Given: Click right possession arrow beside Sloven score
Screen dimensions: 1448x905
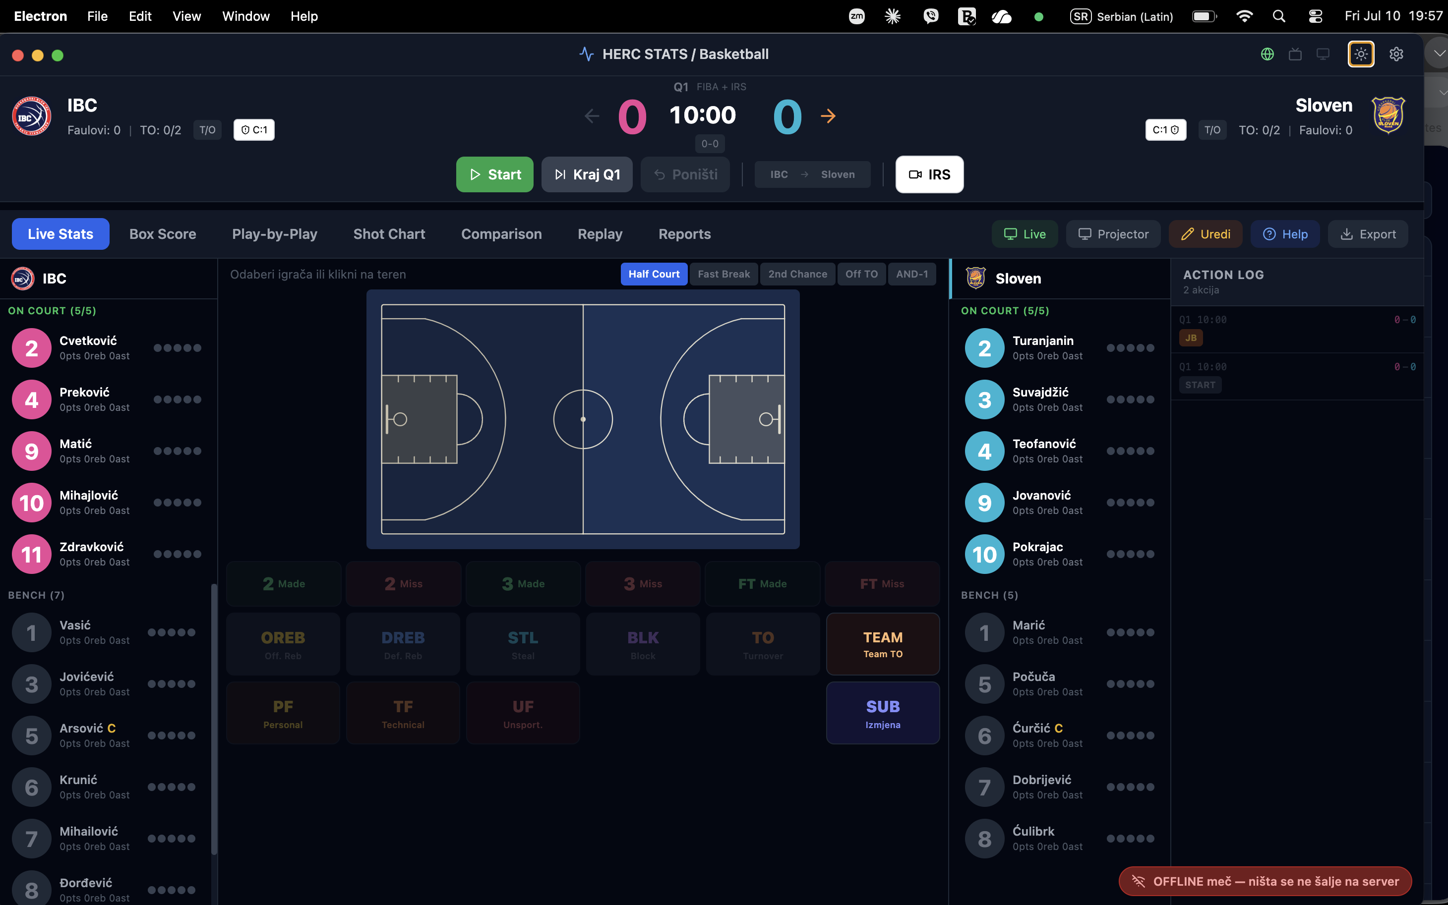Looking at the screenshot, I should point(828,115).
